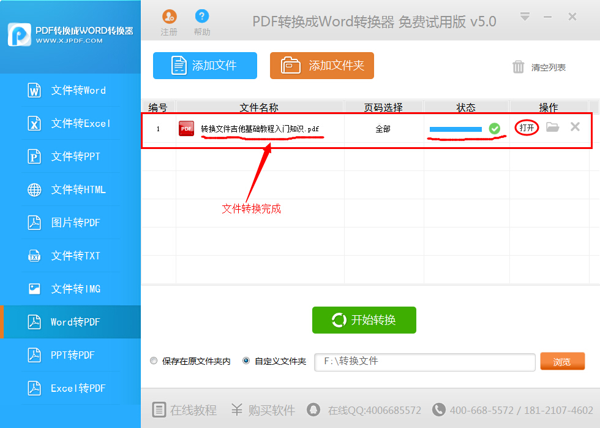The width and height of the screenshot is (600, 428).
Task: Click the 添加文件夹 button
Action: point(322,66)
